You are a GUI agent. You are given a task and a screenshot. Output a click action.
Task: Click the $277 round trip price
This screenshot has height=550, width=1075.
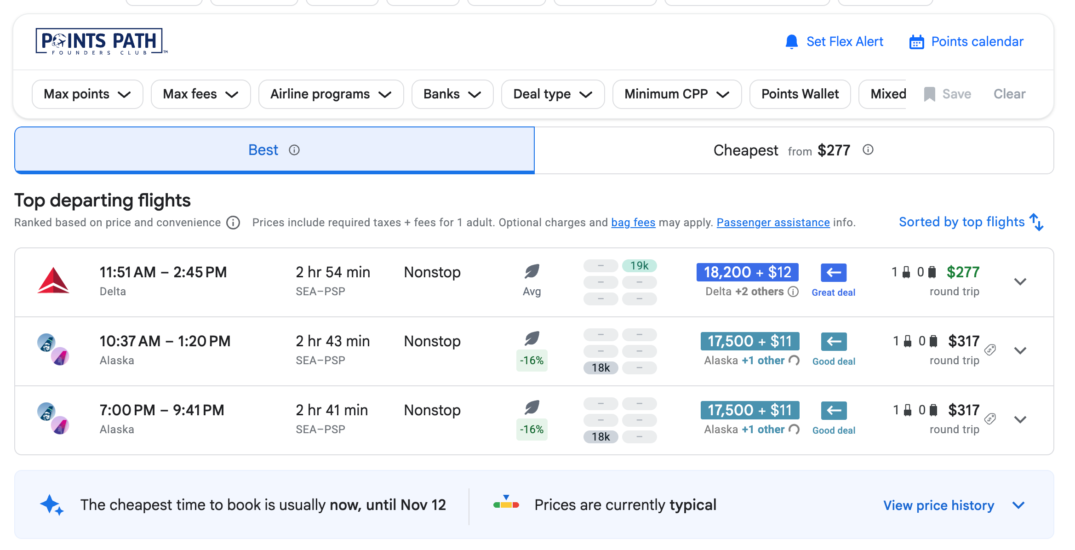tap(963, 272)
